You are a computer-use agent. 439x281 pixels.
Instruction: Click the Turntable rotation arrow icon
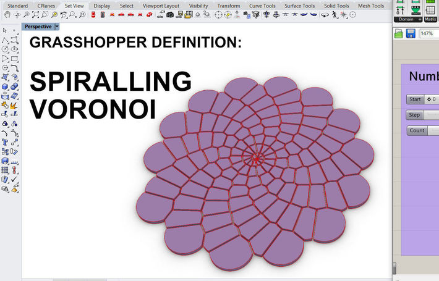[325, 15]
